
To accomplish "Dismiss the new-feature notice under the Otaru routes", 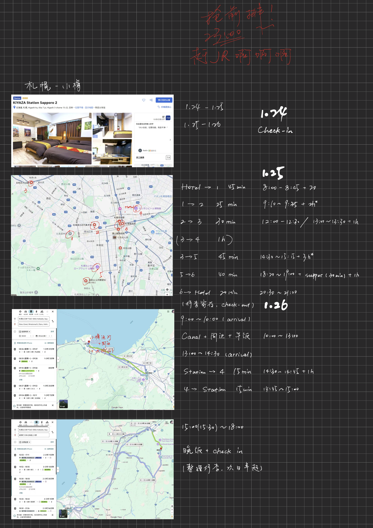I will click(53, 405).
